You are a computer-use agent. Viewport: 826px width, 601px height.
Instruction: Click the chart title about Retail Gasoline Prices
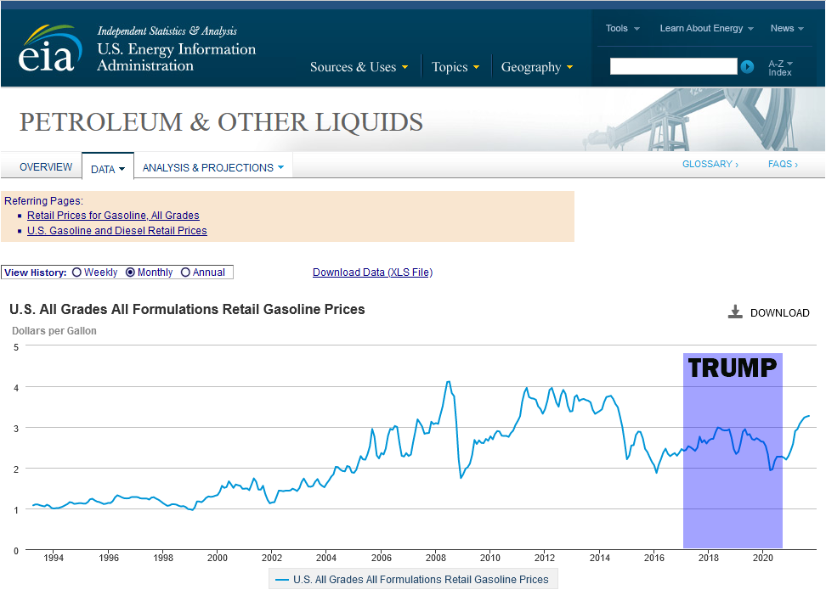(187, 310)
